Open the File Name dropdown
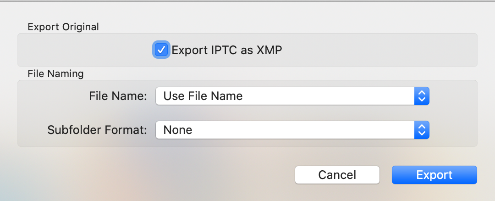 click(x=292, y=96)
